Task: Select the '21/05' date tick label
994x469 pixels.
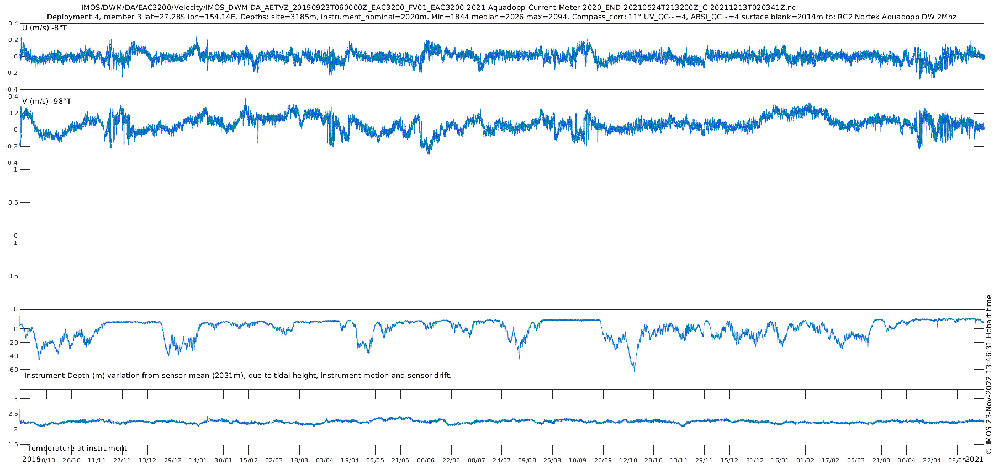Action: tap(400, 460)
